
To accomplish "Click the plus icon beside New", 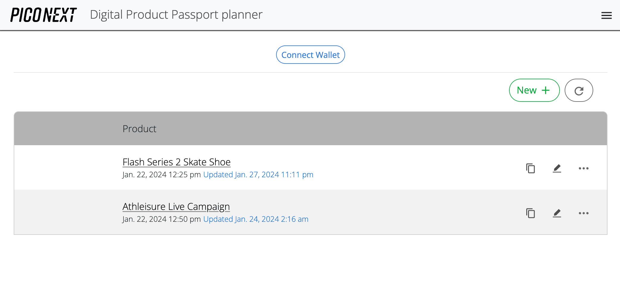I will click(x=546, y=90).
